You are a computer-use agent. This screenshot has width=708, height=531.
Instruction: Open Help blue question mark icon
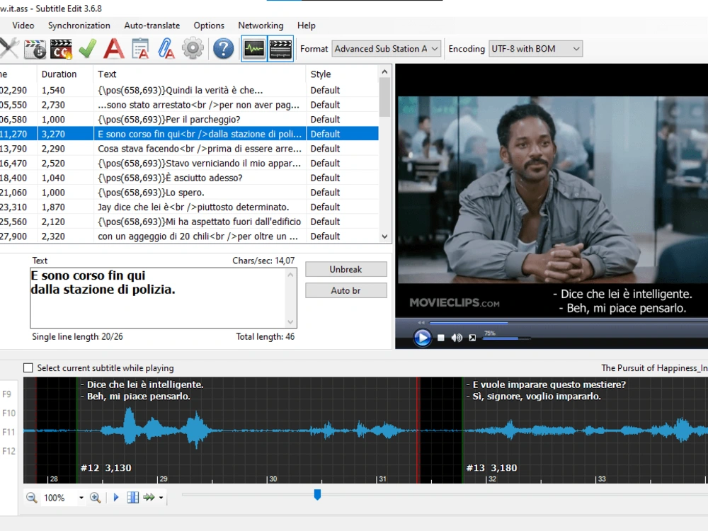pyautogui.click(x=223, y=49)
